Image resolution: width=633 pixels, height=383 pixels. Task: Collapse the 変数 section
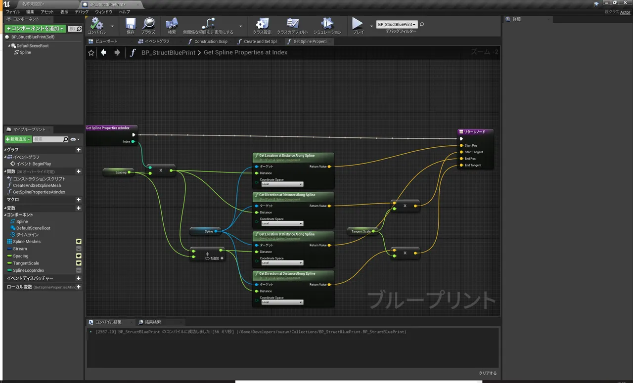click(x=5, y=208)
